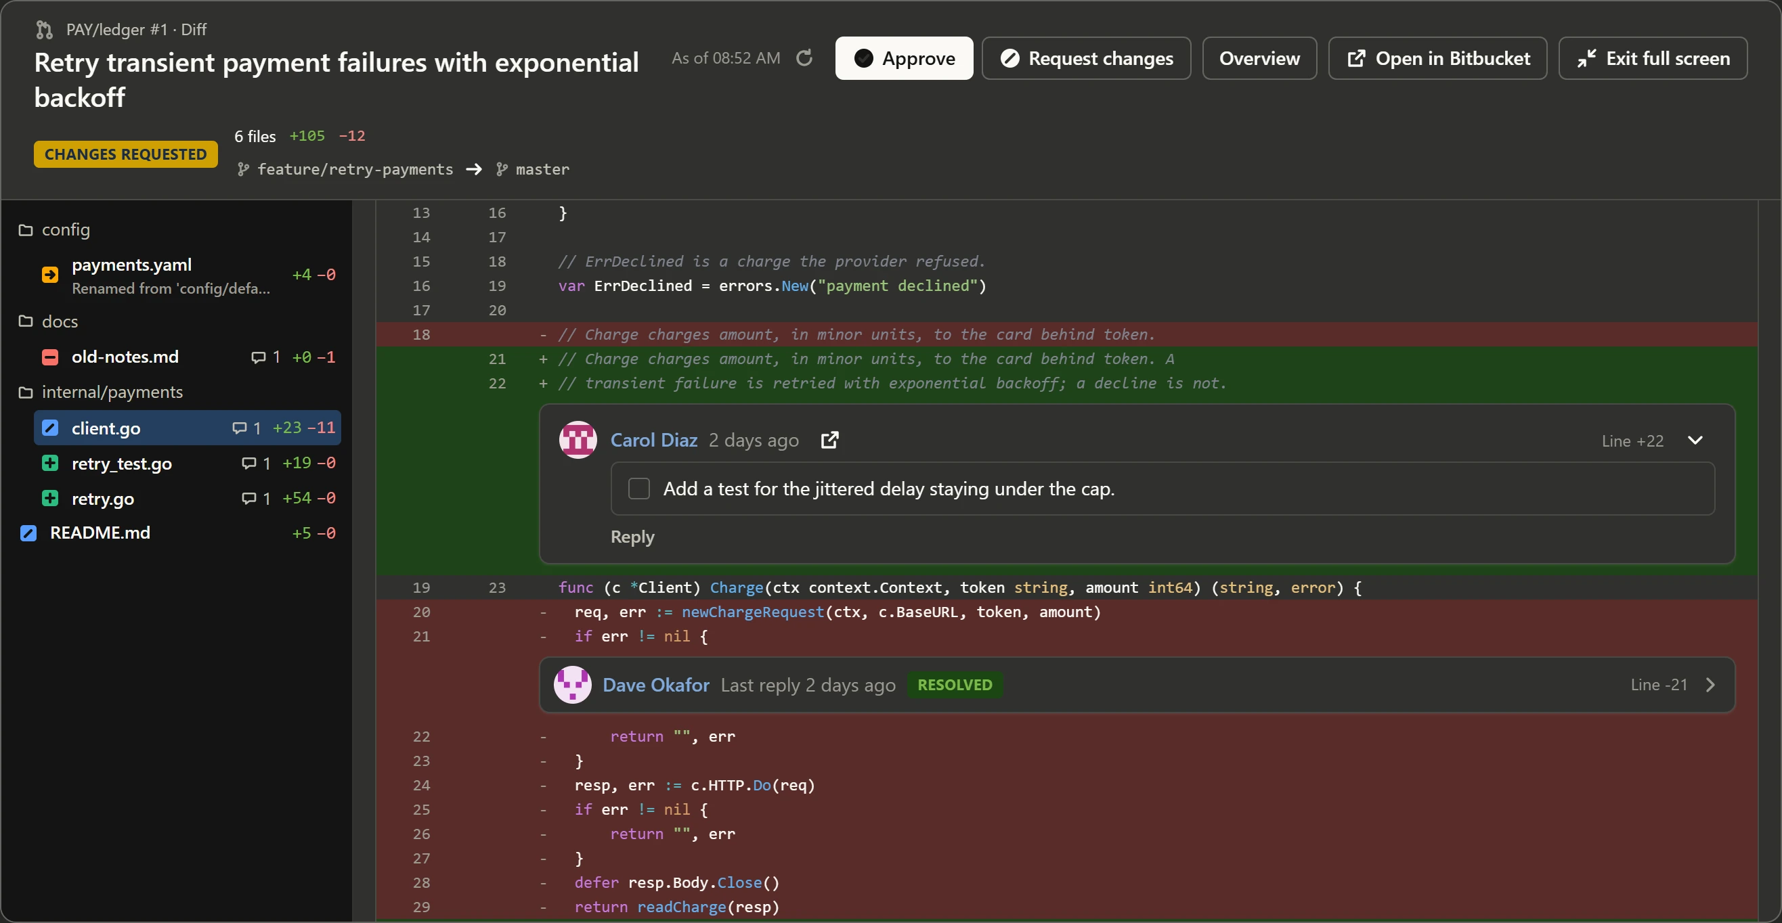Click the comment count icon on retry_test.go

248,464
